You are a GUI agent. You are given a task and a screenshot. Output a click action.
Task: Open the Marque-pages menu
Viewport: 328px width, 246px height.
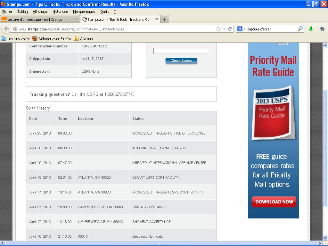[84, 12]
